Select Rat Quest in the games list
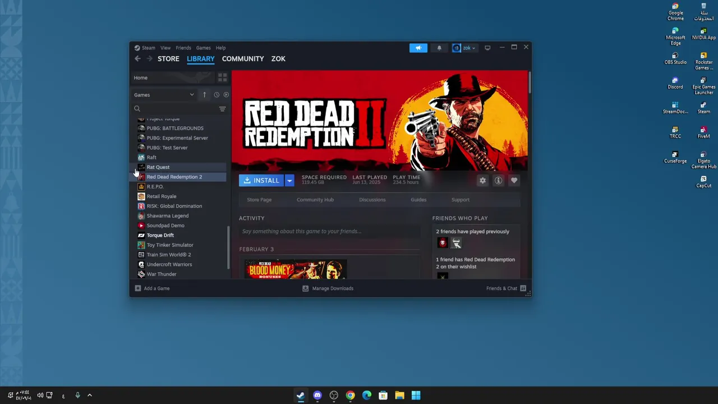 point(181,167)
